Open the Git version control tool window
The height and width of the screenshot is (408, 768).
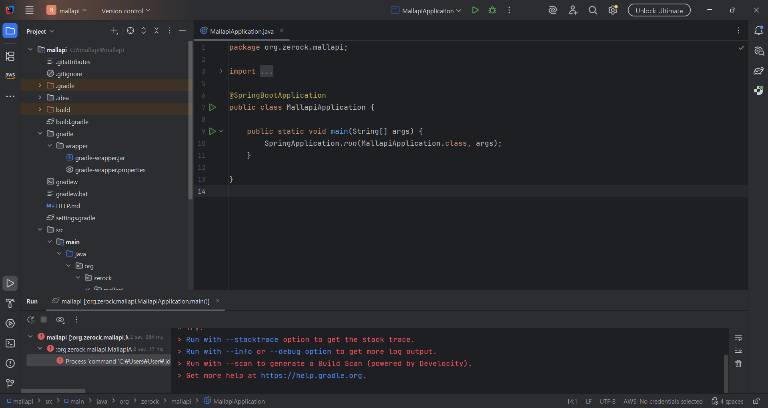10,383
